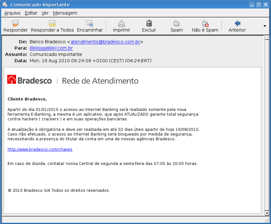Print the email using Imprimir
The width and height of the screenshot is (271, 224).
tap(122, 26)
